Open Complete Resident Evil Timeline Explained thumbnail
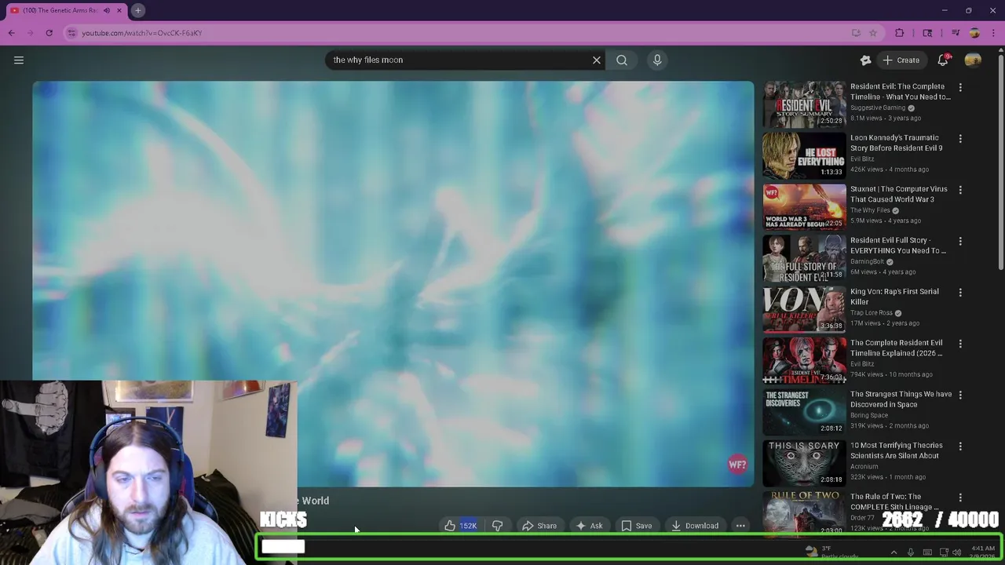1005x565 pixels. (804, 360)
